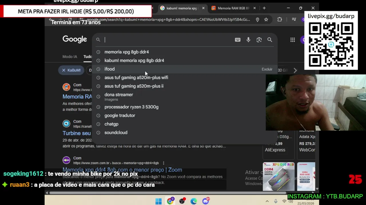Open Chrome extensions puzzle icon
The width and height of the screenshot is (366, 205).
[x=280, y=19]
